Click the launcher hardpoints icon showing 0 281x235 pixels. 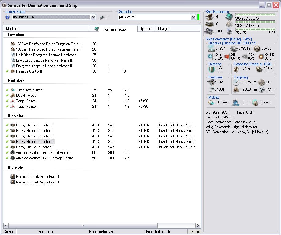click(209, 24)
